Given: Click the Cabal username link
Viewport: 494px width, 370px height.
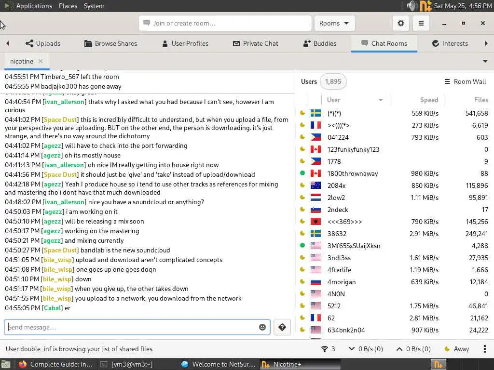Looking at the screenshot, I should [52, 308].
